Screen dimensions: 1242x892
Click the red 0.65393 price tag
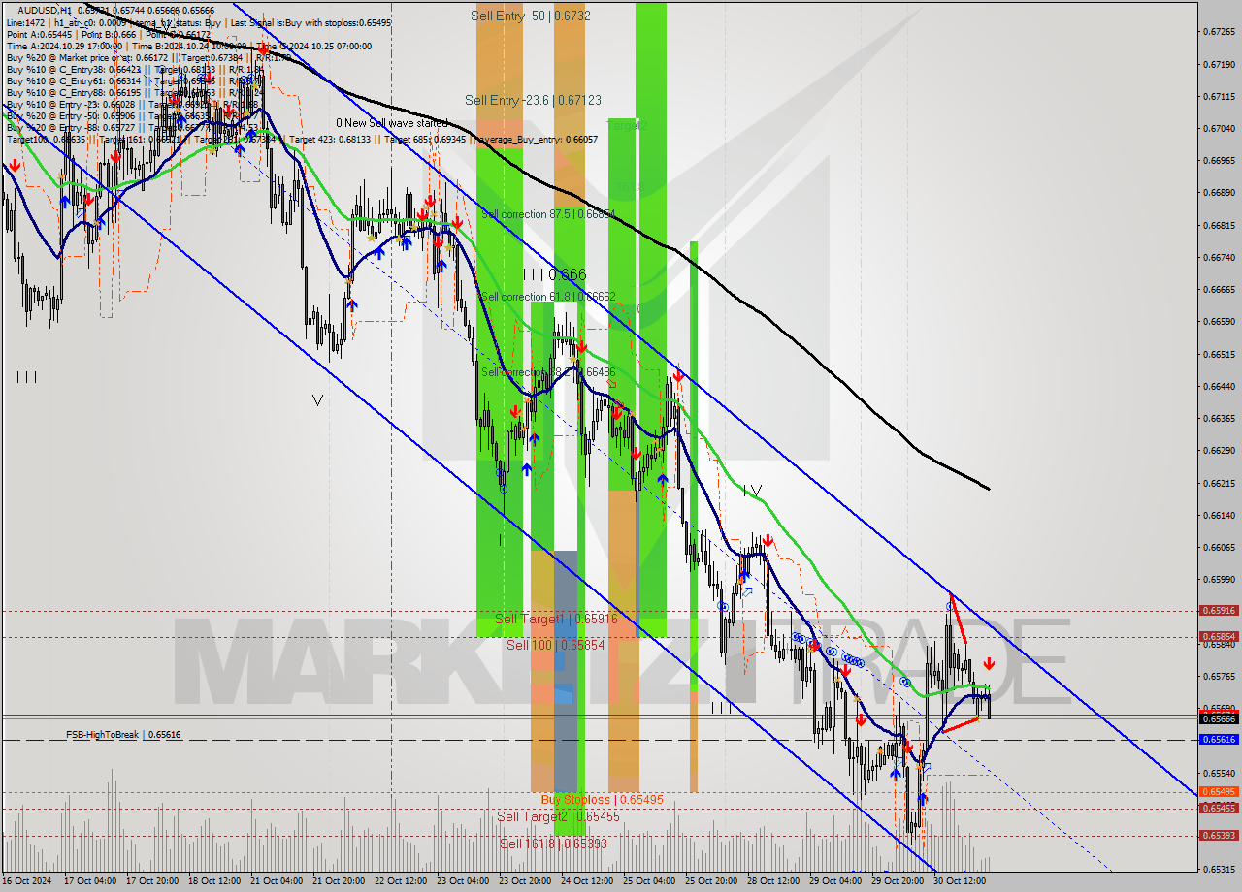click(1219, 836)
